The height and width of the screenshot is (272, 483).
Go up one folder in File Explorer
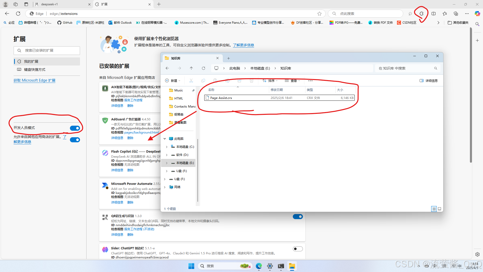click(191, 68)
